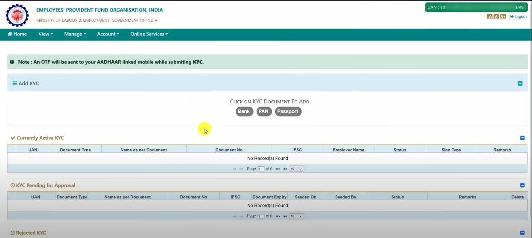
Task: Select Bank as KYC document
Action: (x=244, y=111)
